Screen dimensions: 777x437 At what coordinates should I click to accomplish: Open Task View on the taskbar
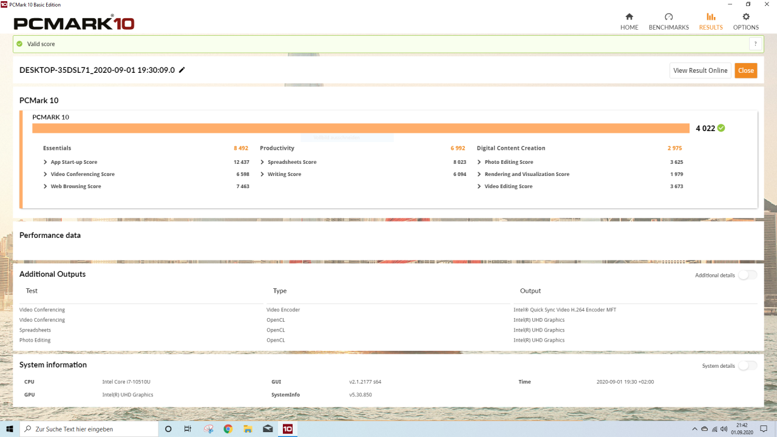188,429
